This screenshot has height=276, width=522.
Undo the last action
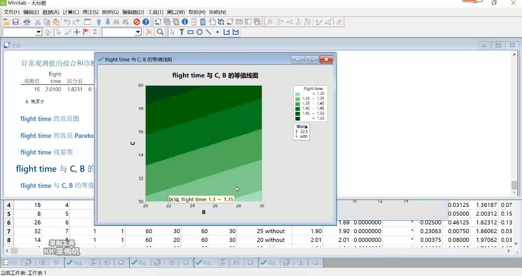(x=67, y=22)
